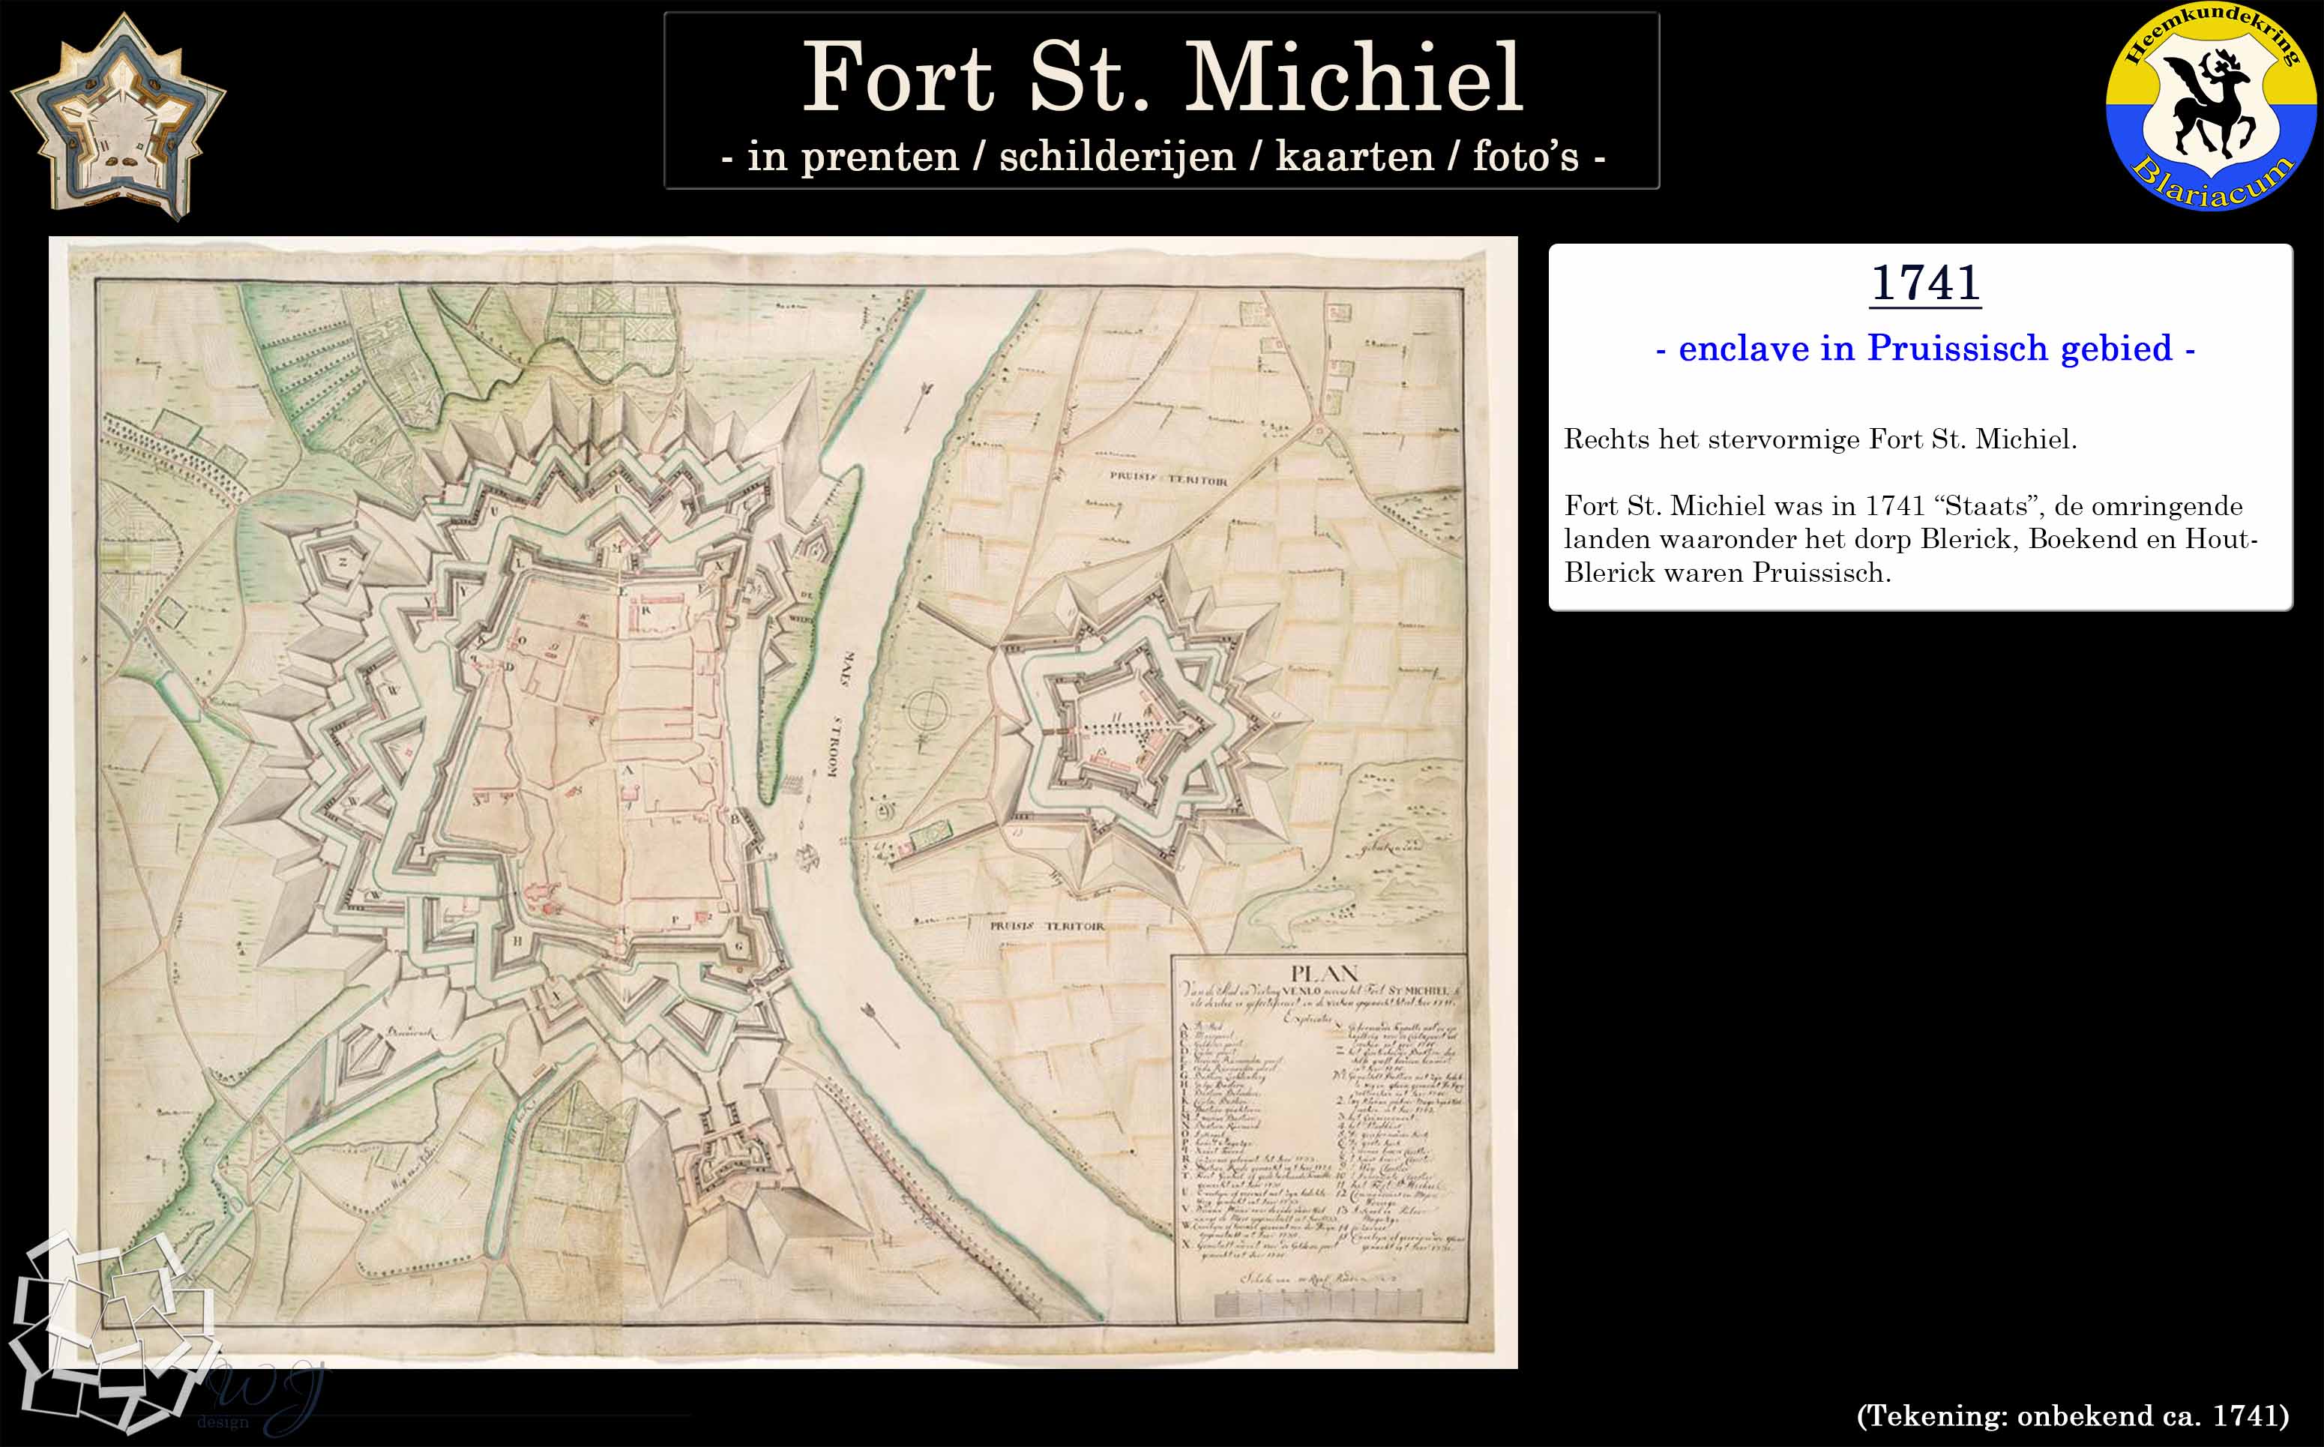
Task: Click 'Rechts het stervormige Fort St. Michiel' sentence
Action: coord(1819,439)
